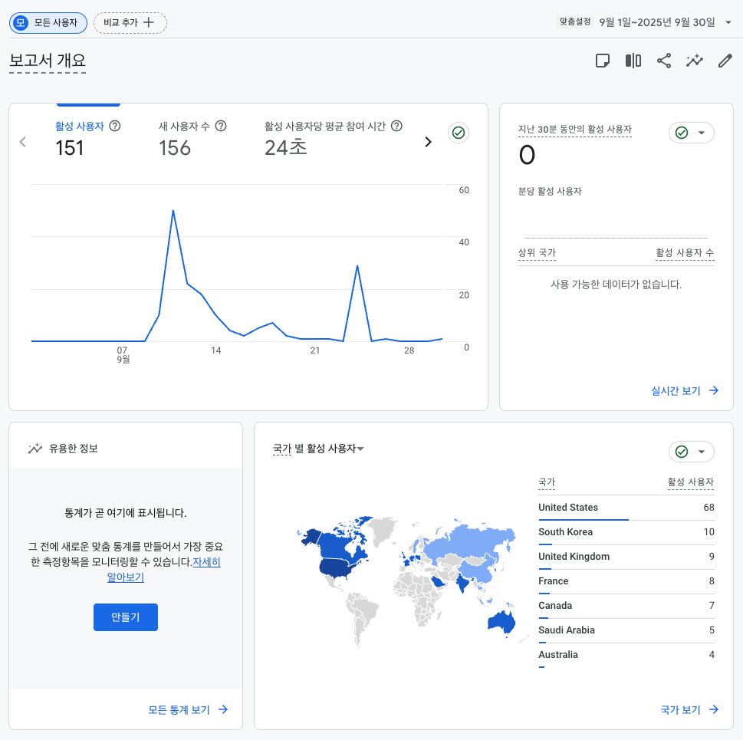Click the data quality checkmark on the metrics card
This screenshot has height=740, width=743.
(x=458, y=133)
